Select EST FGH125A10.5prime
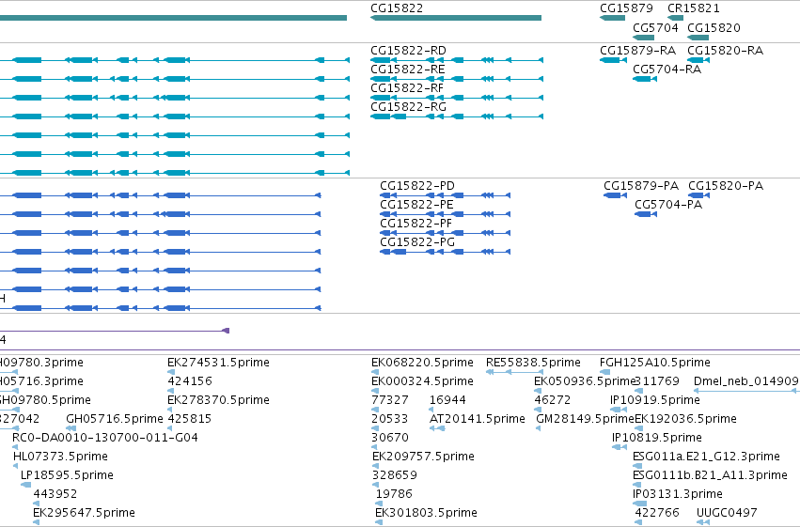 pyautogui.click(x=655, y=363)
